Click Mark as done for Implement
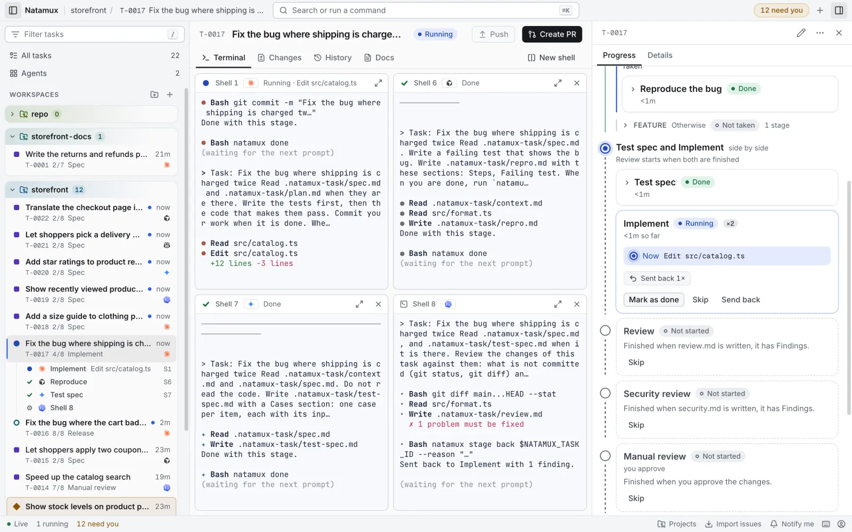The width and height of the screenshot is (852, 532). (x=654, y=300)
